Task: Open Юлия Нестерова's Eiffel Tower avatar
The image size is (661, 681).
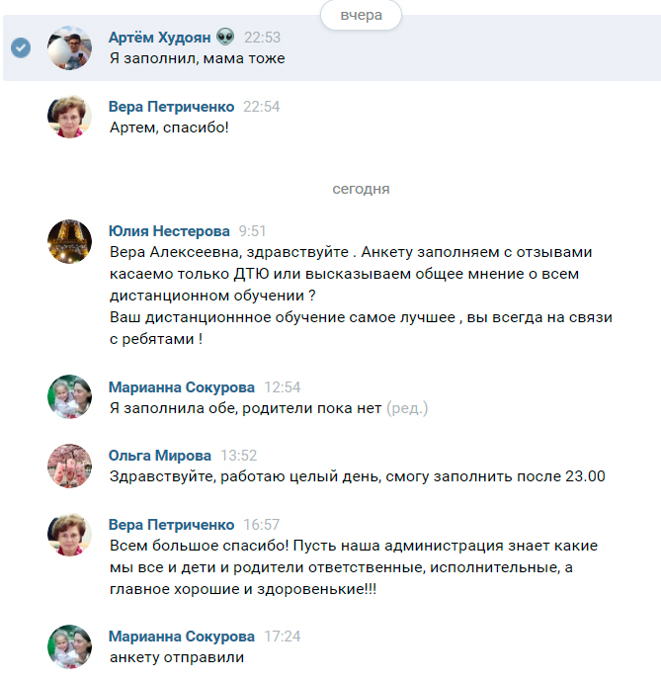Action: (x=69, y=241)
